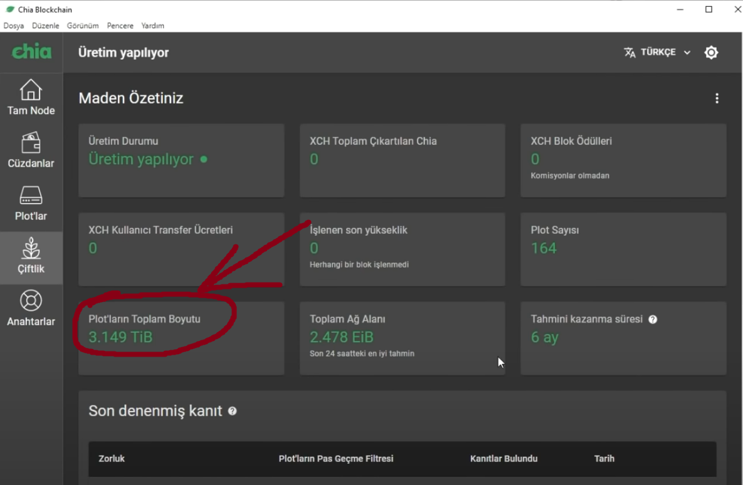Click the Maden Özetiniz heading
Image resolution: width=743 pixels, height=485 pixels.
pos(131,98)
